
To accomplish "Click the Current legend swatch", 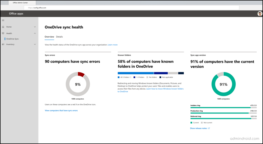I will (191, 123).
